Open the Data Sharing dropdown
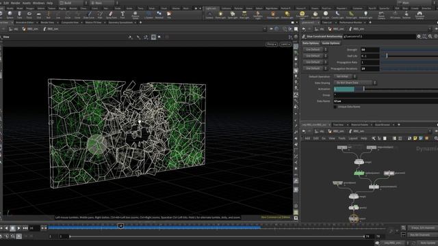 tap(355, 83)
